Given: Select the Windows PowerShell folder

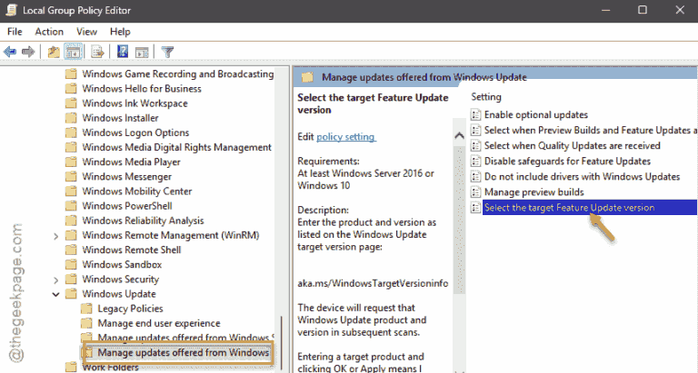Looking at the screenshot, I should pyautogui.click(x=127, y=206).
